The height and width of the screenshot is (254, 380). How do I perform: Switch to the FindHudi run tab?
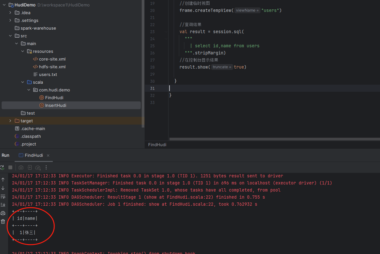point(34,155)
